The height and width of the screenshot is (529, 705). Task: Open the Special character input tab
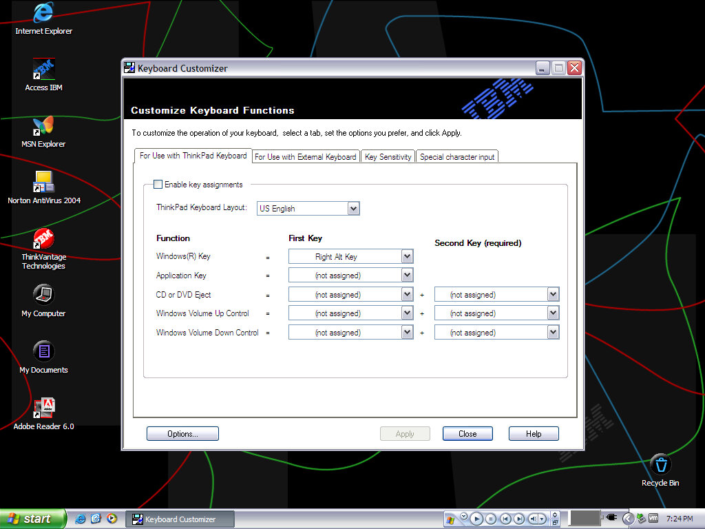(x=457, y=157)
